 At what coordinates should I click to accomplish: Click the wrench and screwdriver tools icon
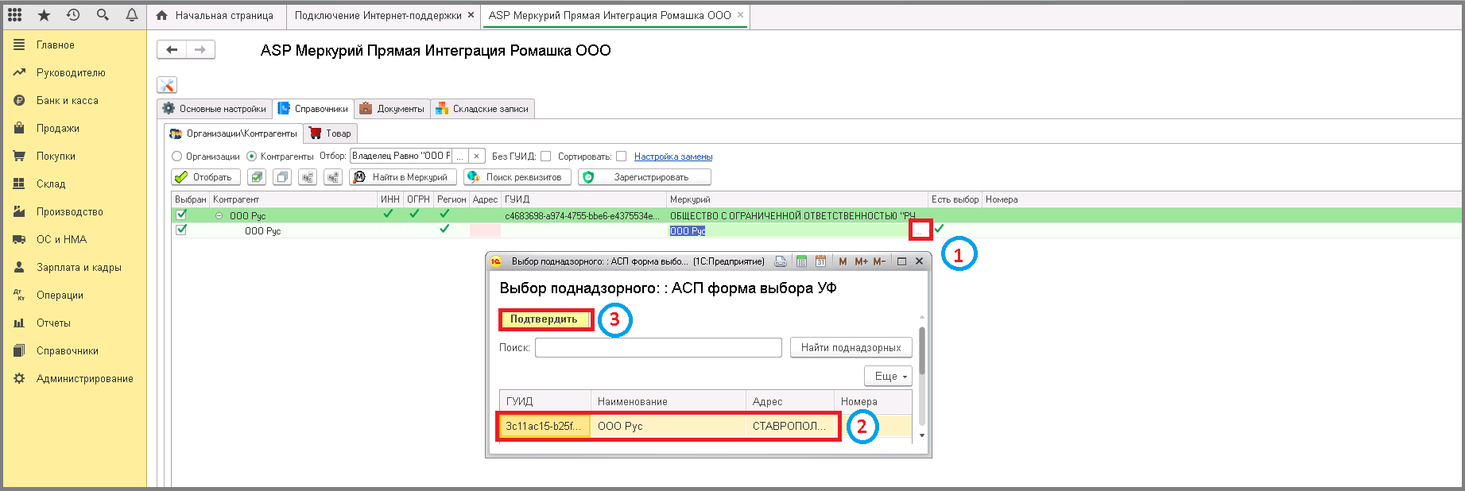point(167,85)
